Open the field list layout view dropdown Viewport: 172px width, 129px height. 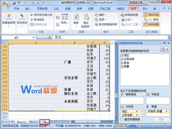pos(165,49)
